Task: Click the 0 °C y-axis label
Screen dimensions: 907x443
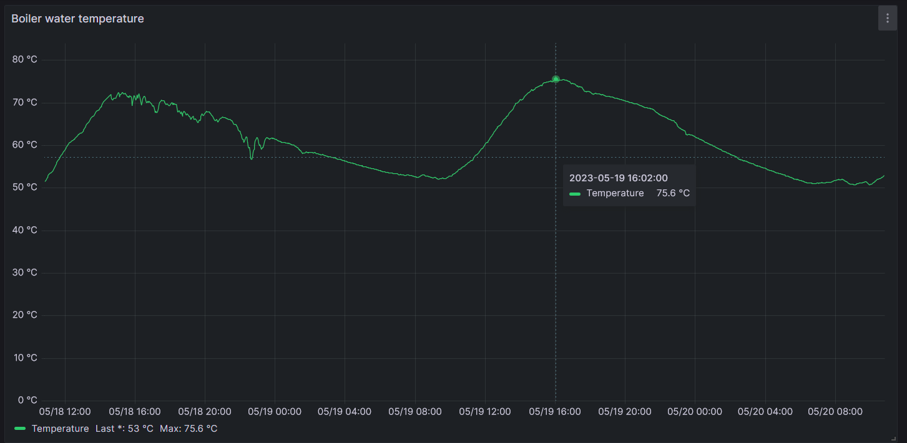Action: coord(27,400)
